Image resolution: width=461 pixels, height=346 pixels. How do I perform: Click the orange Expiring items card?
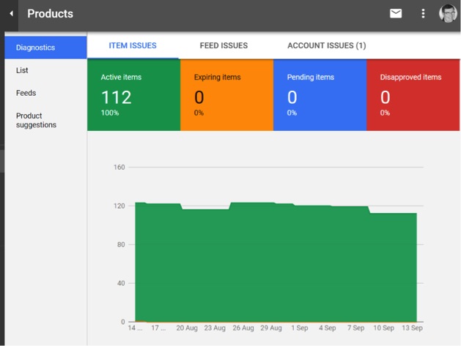(x=226, y=95)
